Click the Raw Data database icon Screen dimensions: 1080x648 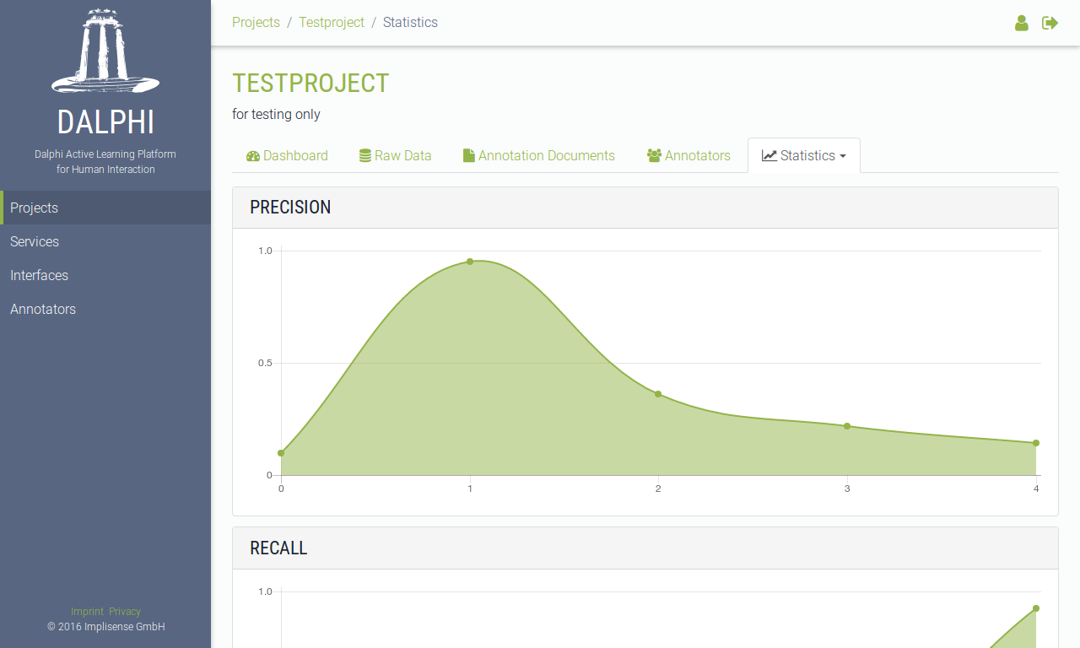pos(365,155)
